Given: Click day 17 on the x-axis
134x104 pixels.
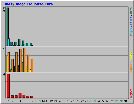Looking at the screenshot, I should [x=71, y=101].
